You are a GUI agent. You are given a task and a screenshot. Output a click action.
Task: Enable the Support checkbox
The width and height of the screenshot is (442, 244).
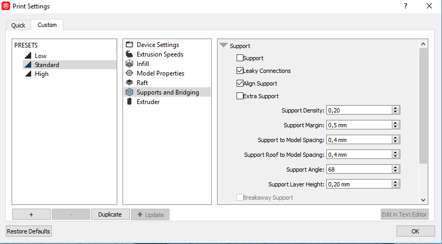240,58
